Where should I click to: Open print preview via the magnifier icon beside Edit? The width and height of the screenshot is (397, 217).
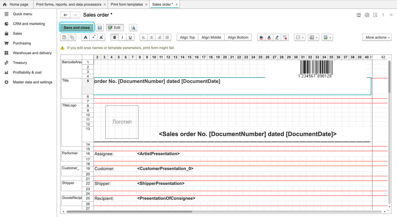click(x=133, y=28)
